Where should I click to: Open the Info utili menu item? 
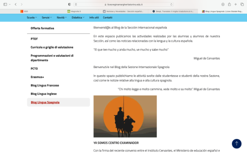pos(94,18)
